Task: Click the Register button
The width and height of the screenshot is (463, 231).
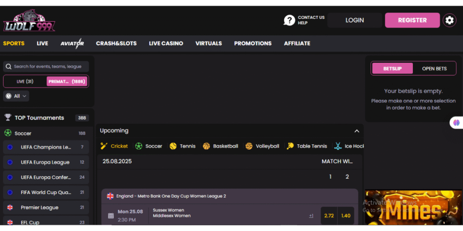Action: 412,20
